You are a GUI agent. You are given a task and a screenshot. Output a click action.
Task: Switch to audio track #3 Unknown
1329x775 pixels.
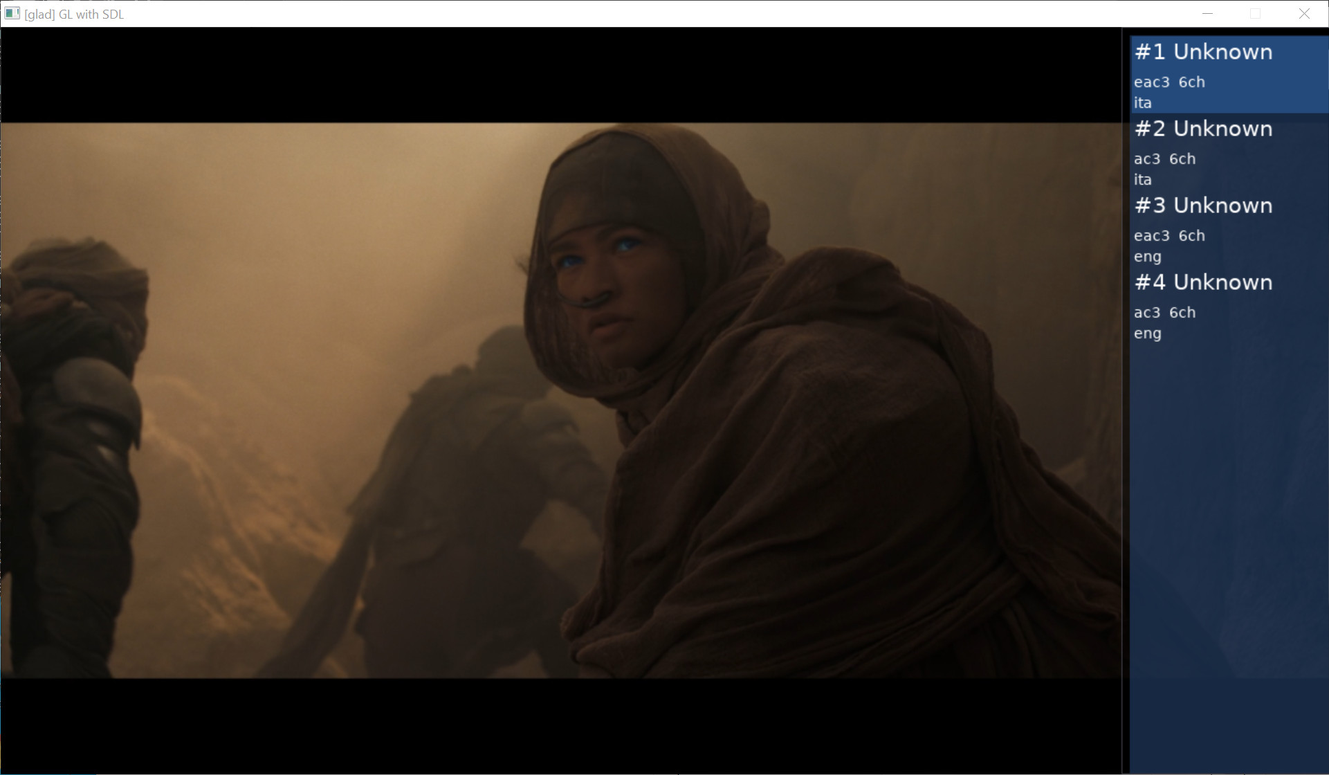[x=1229, y=228]
